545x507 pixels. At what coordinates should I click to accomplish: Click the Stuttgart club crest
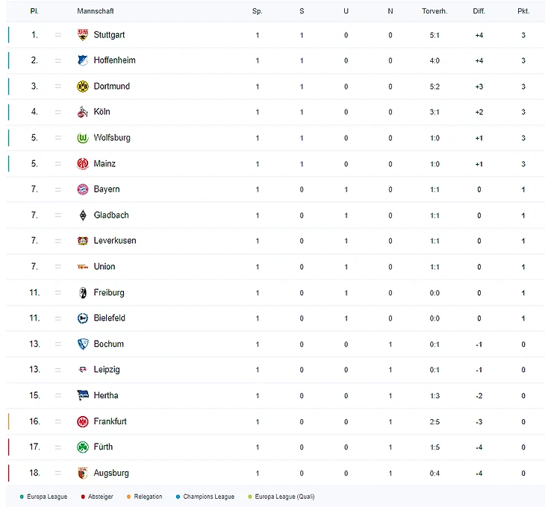click(82, 35)
